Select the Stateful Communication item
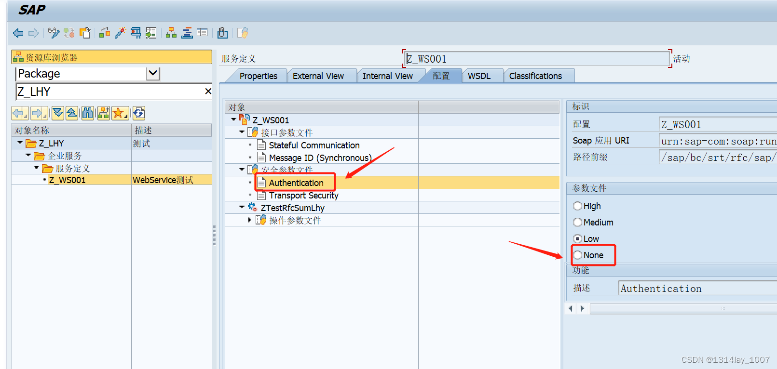Screen dimensions: 777x369 tap(314, 145)
